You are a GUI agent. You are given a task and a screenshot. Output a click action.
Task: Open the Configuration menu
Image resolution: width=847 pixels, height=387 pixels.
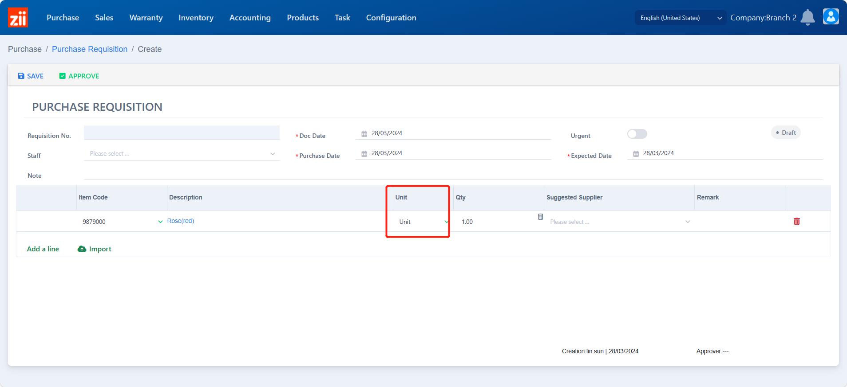coord(391,18)
